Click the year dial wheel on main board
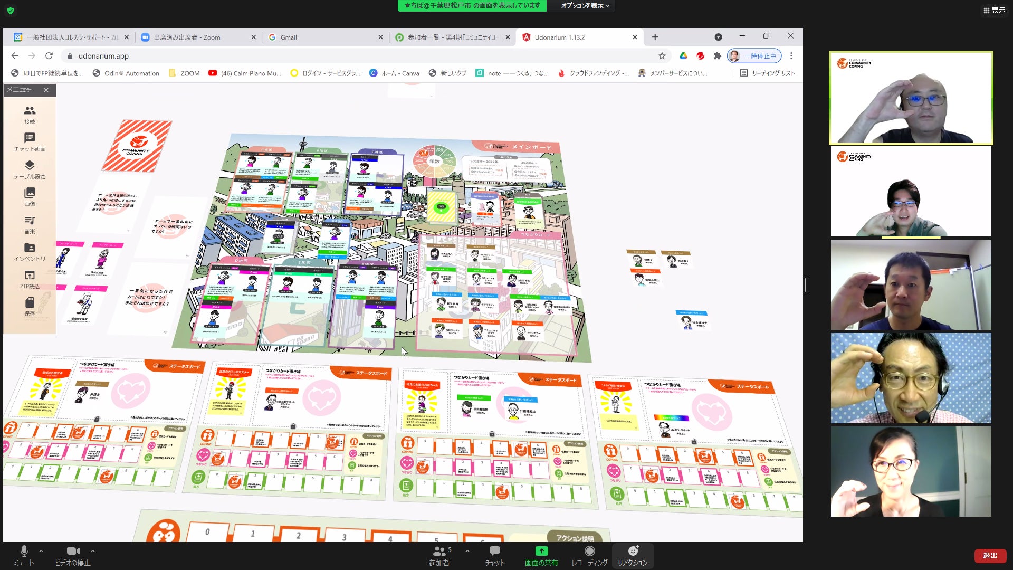Image resolution: width=1013 pixels, height=570 pixels. point(434,161)
